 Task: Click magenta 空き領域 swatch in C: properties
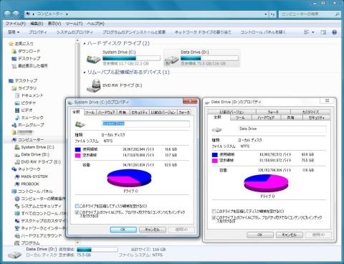tap(77, 156)
